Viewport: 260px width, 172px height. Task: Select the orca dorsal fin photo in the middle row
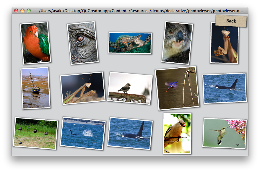pyautogui.click(x=224, y=88)
